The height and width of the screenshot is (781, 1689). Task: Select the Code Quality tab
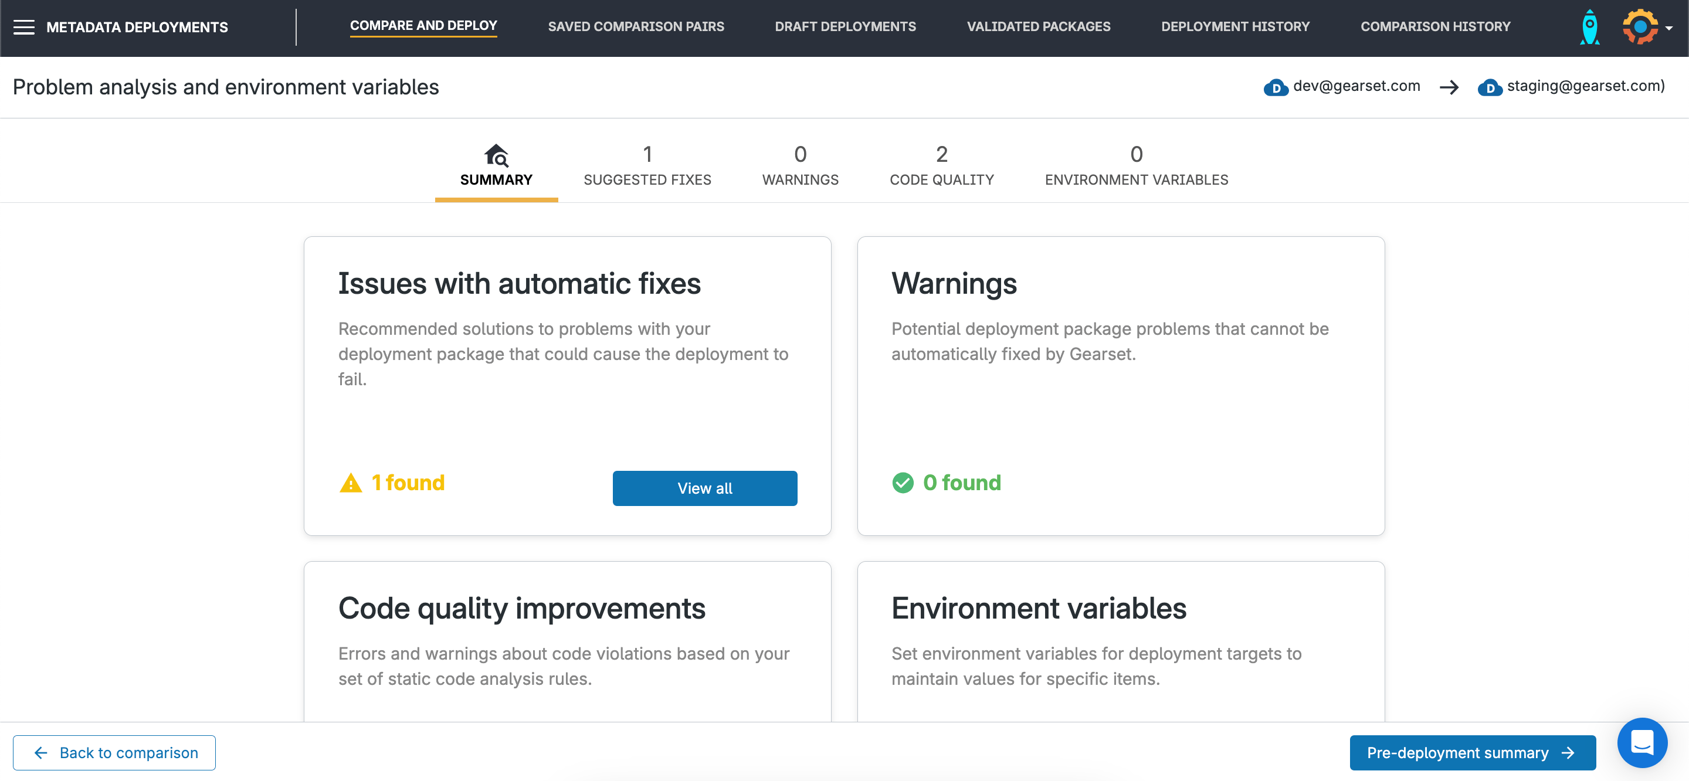(x=941, y=166)
